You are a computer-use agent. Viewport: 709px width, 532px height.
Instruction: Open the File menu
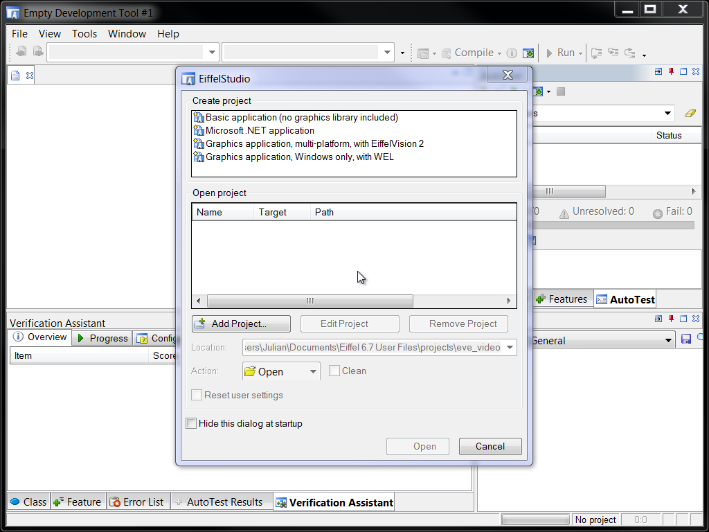[19, 34]
